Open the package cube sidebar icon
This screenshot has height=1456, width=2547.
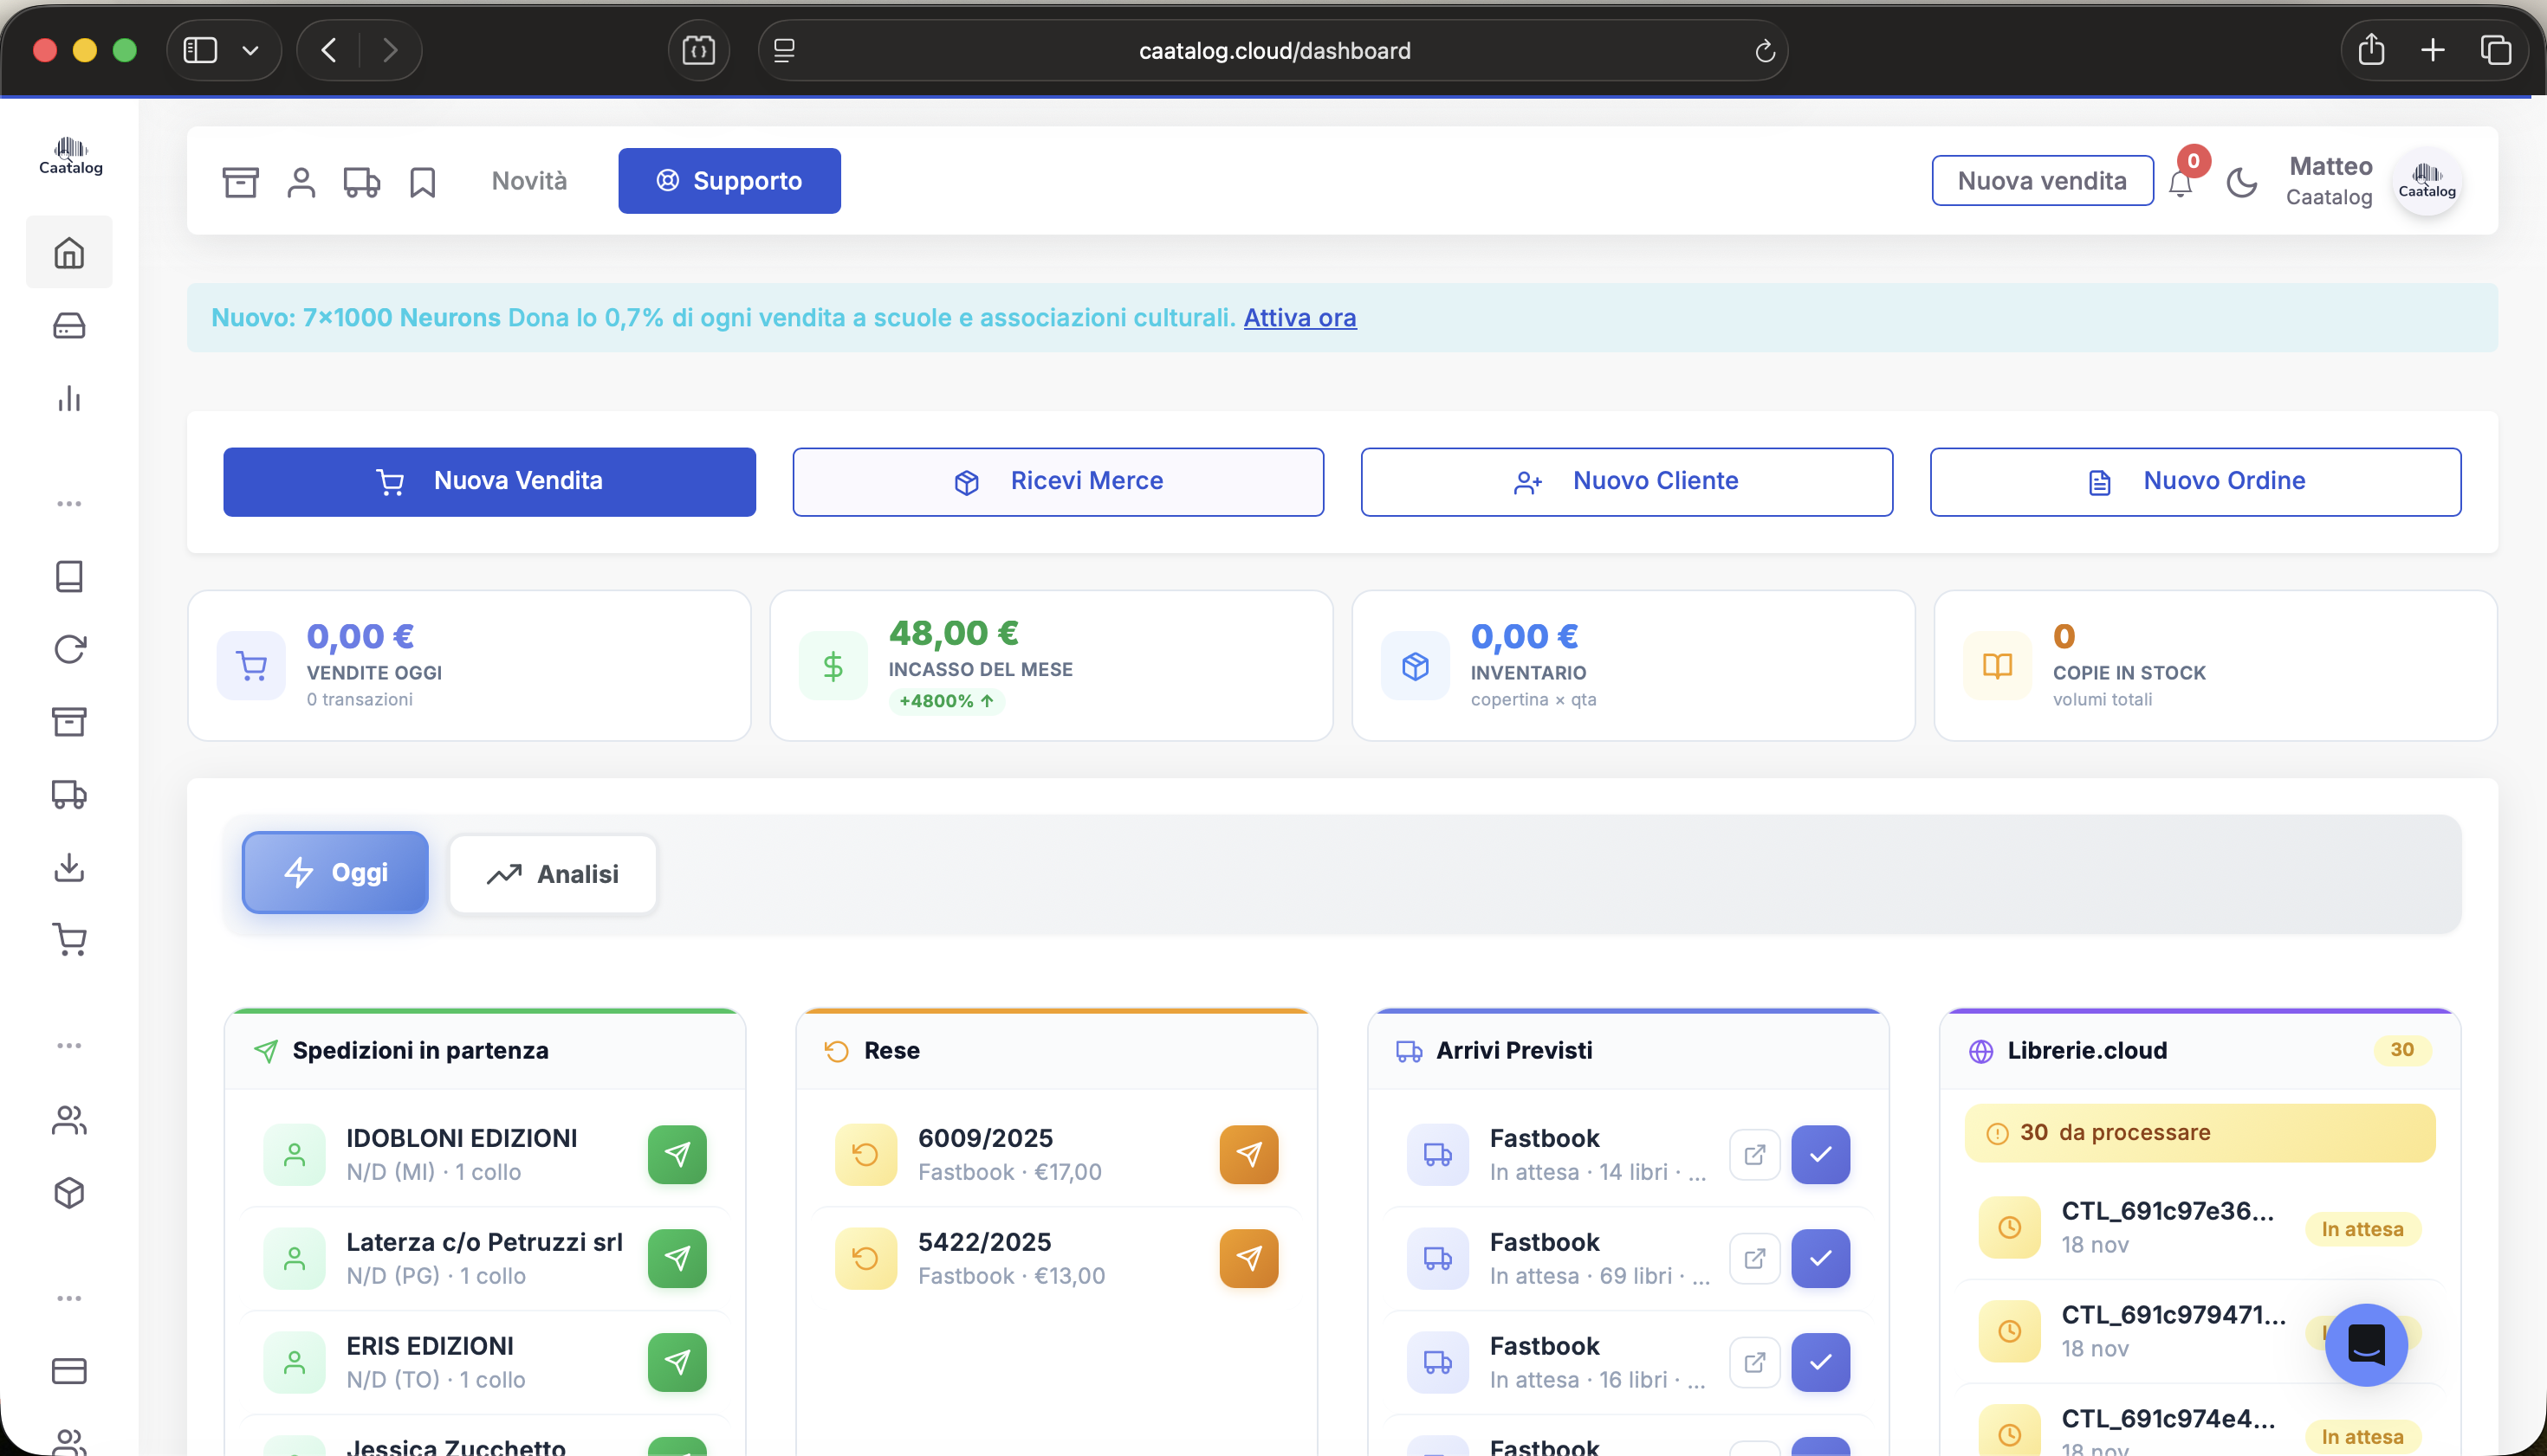69,1192
